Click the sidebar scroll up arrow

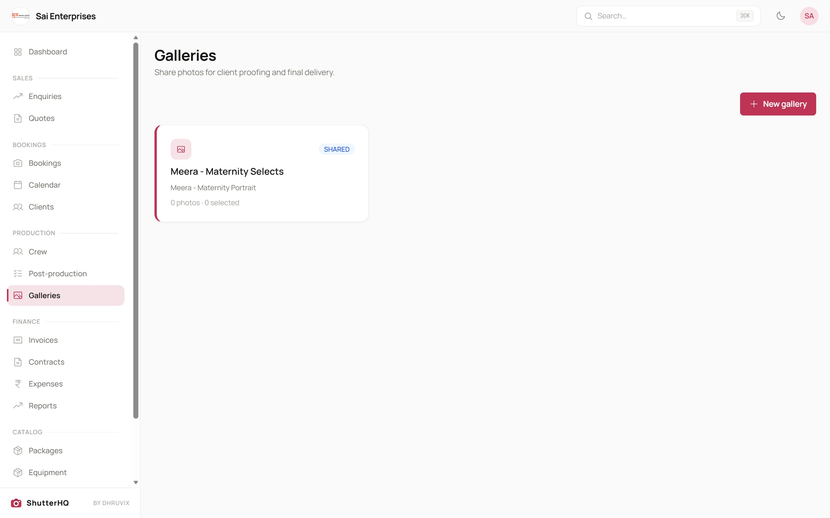pyautogui.click(x=136, y=38)
